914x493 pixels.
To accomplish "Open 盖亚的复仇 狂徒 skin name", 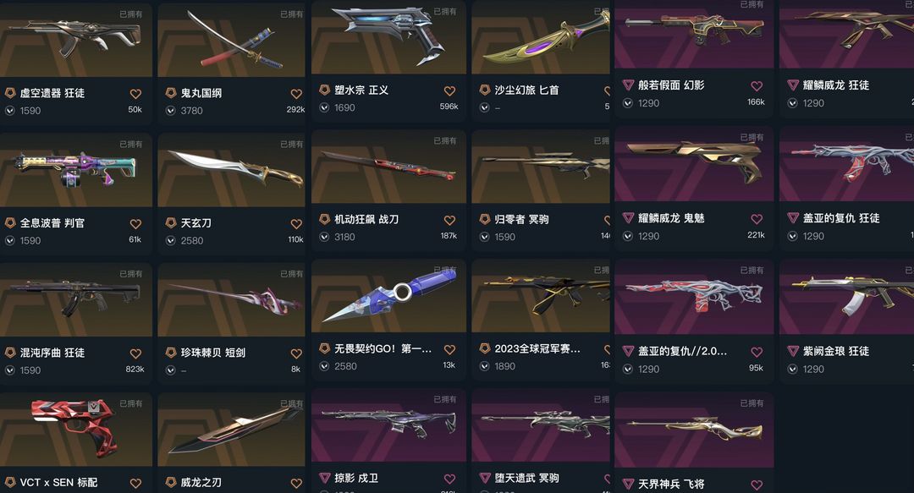I will (841, 218).
